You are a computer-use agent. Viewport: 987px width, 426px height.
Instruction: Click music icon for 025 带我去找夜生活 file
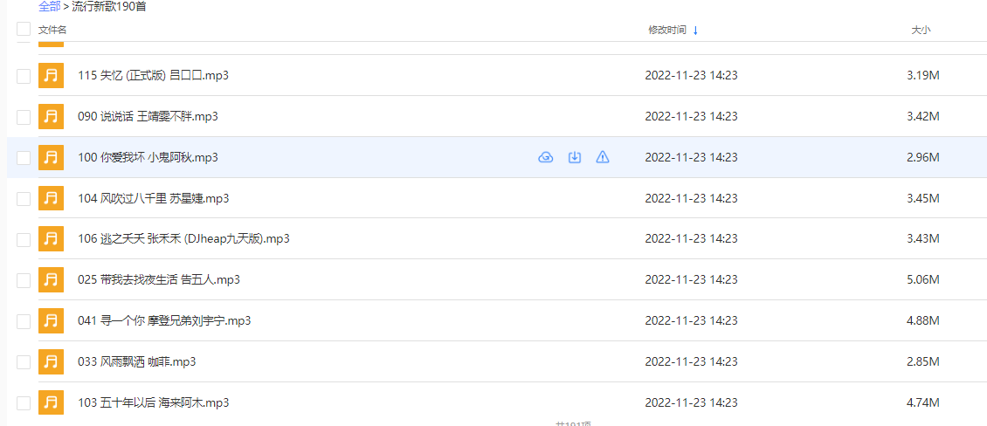[x=51, y=280]
